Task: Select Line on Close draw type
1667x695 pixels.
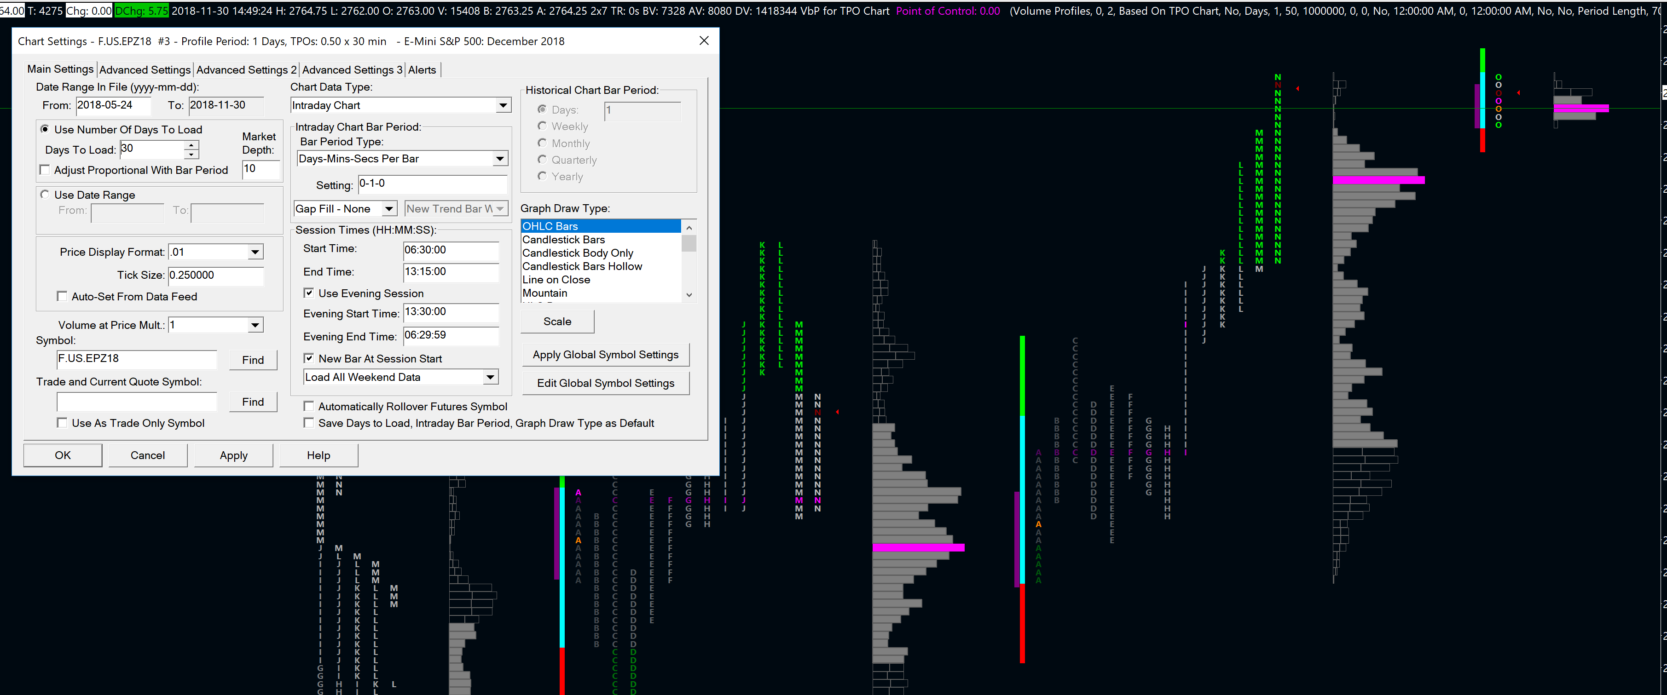Action: point(601,280)
